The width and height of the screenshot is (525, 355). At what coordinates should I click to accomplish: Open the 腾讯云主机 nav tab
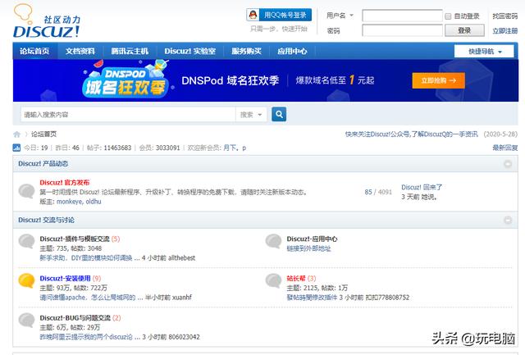[130, 51]
